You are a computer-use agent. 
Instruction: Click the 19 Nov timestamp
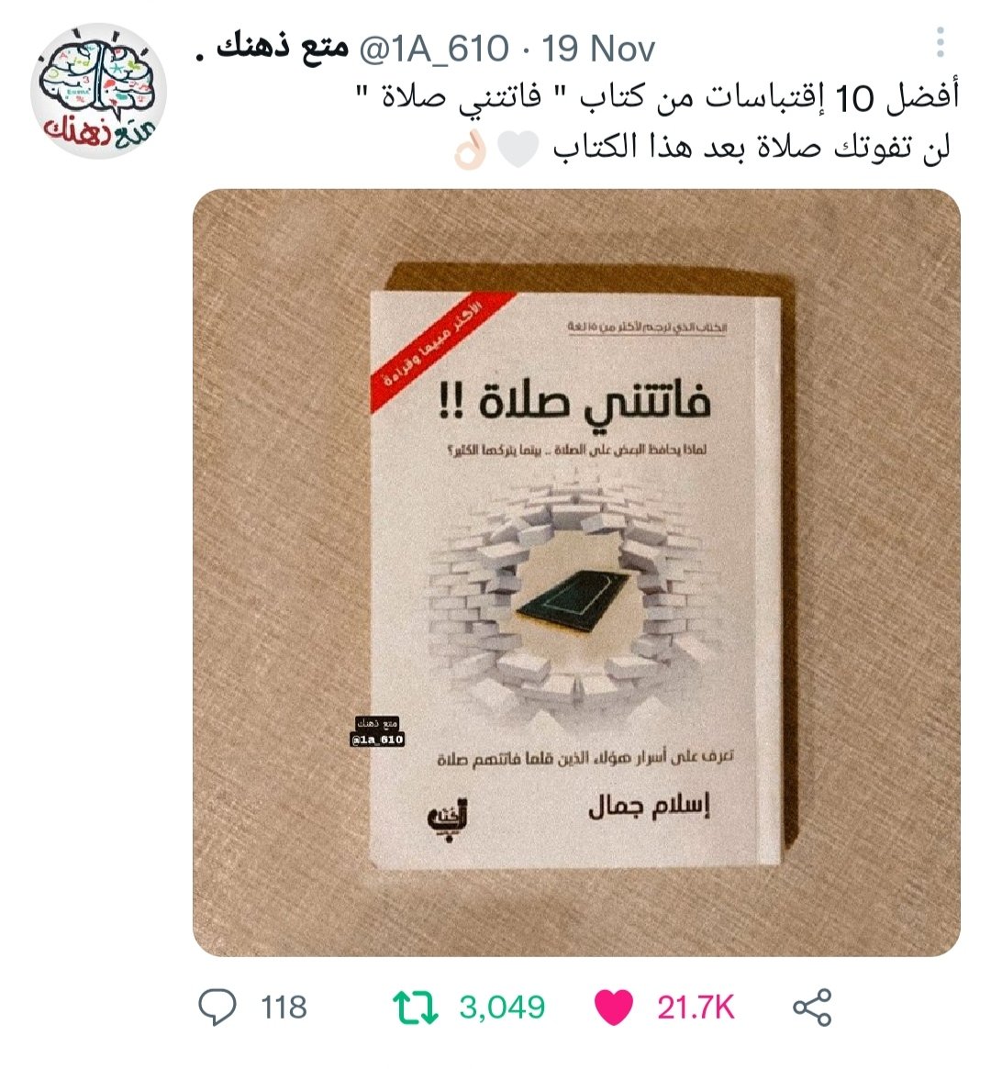pos(598,49)
